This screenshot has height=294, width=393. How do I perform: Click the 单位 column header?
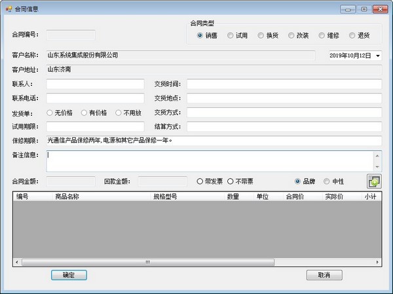click(268, 197)
